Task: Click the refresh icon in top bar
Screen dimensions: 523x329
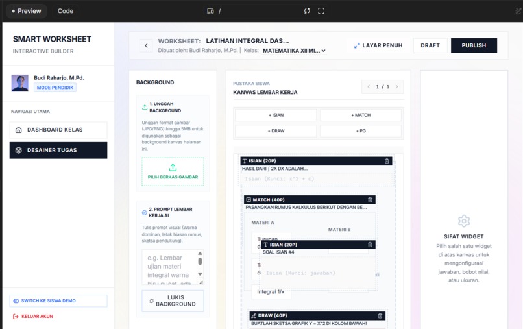Action: (x=307, y=11)
